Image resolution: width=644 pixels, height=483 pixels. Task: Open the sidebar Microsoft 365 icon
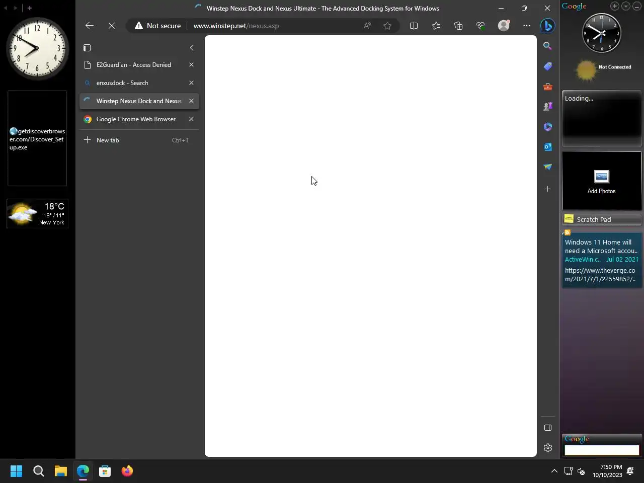pos(548,127)
